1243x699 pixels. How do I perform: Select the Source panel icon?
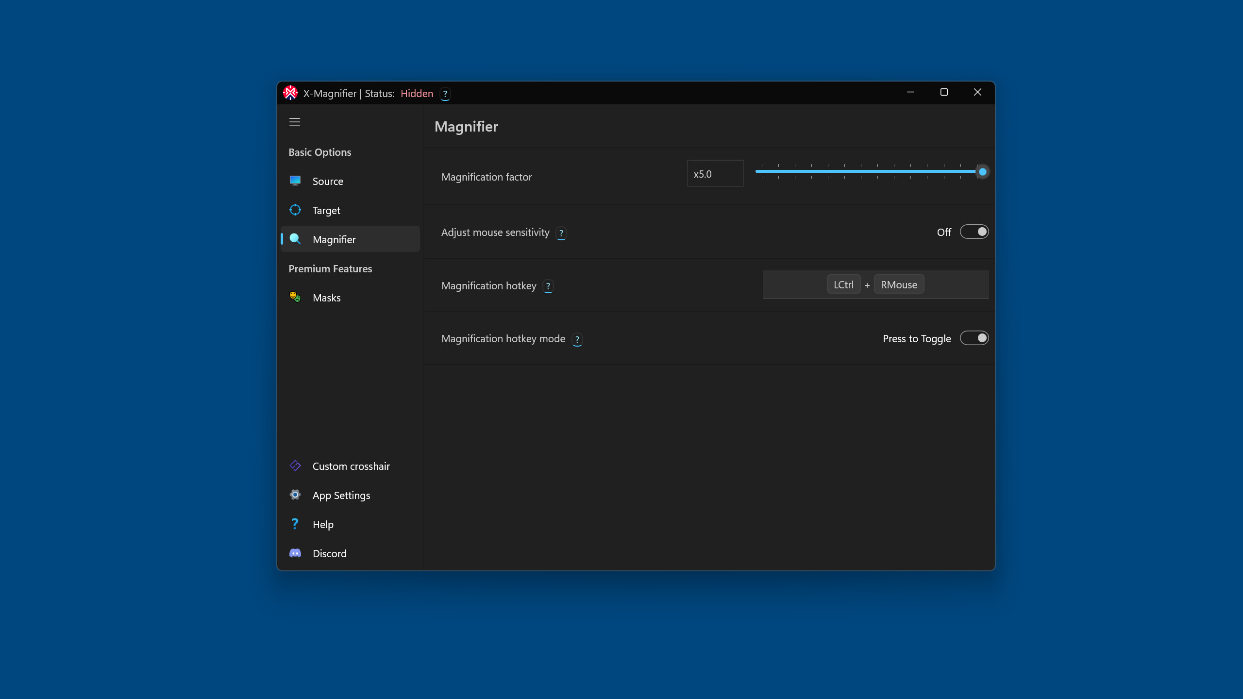(295, 181)
